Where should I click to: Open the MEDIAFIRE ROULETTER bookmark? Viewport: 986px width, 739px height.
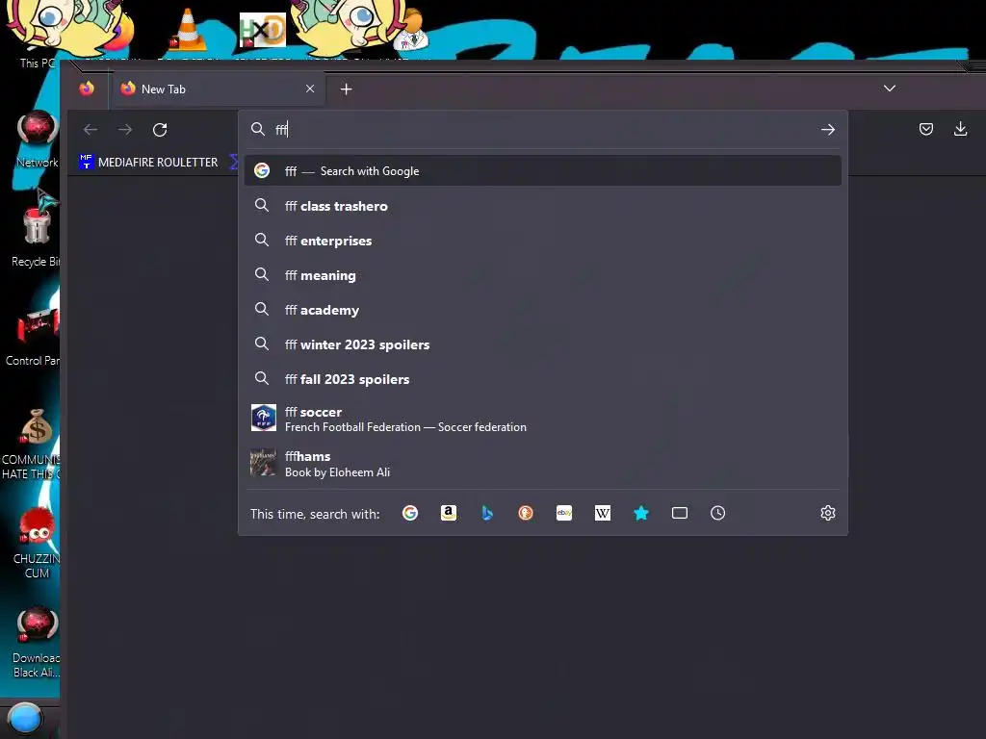click(x=148, y=162)
